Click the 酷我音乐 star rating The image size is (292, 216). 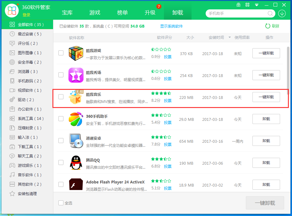[x=161, y=93]
